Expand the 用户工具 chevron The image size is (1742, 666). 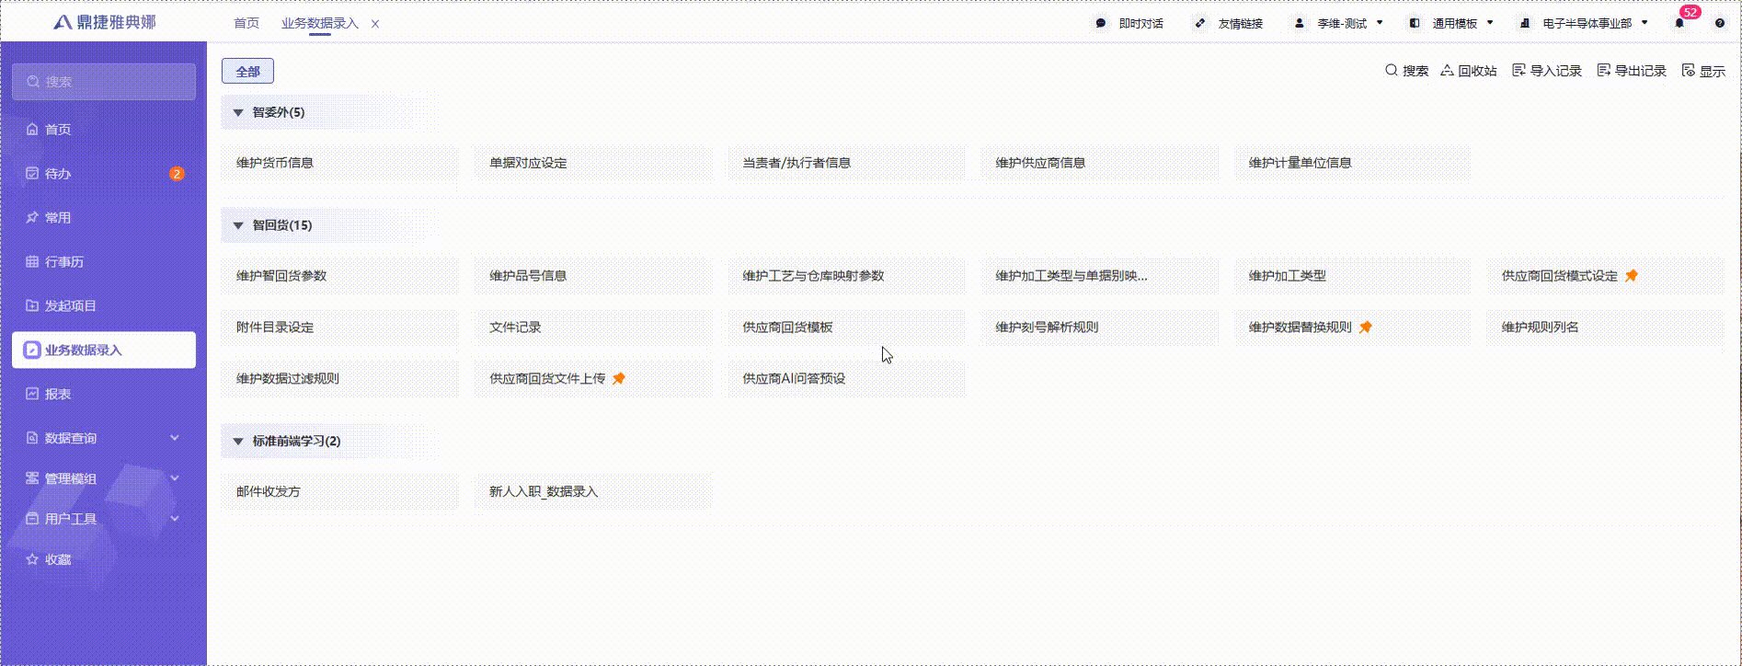(x=175, y=519)
